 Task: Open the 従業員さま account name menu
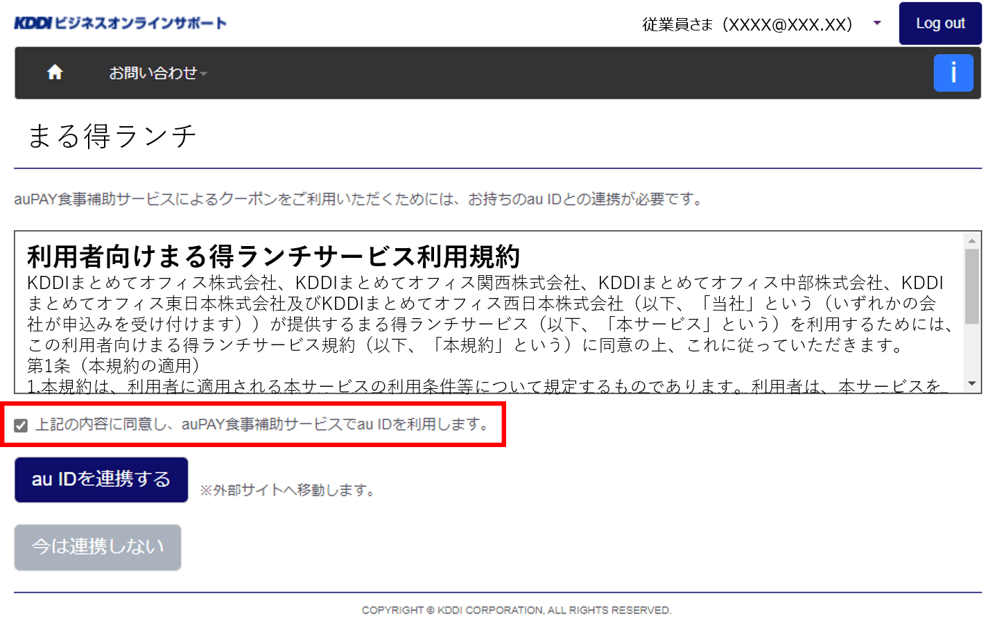pos(747,24)
